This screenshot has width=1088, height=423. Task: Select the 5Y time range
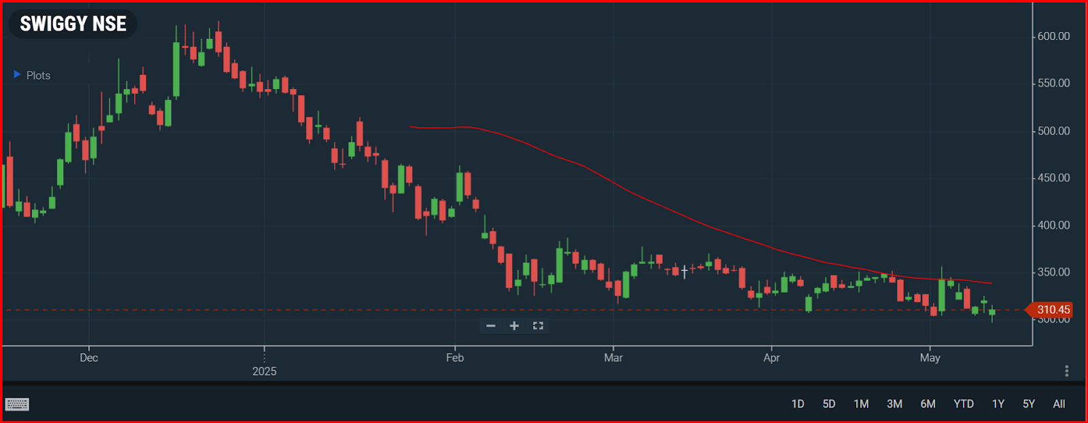[1029, 404]
